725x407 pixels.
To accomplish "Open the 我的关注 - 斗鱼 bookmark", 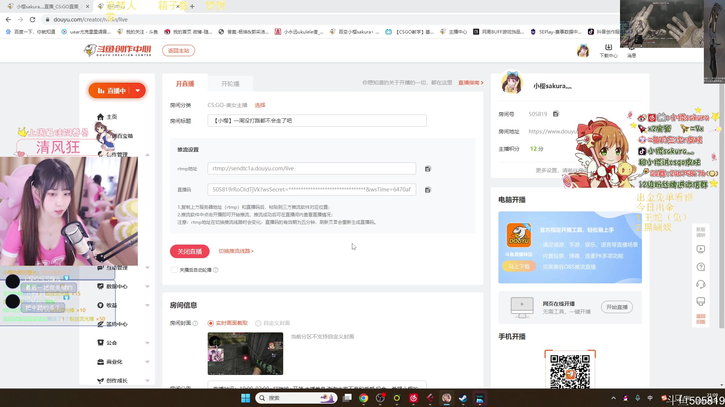I will point(138,32).
